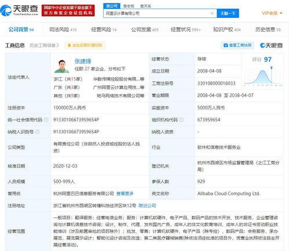Select the 其他 (共9家) region row

tap(67, 96)
